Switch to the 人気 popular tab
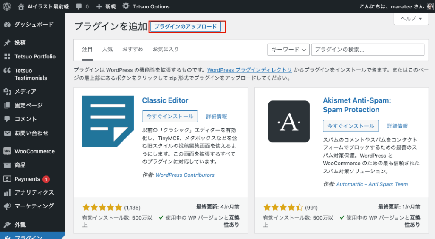This screenshot has height=239, width=435. coord(107,50)
